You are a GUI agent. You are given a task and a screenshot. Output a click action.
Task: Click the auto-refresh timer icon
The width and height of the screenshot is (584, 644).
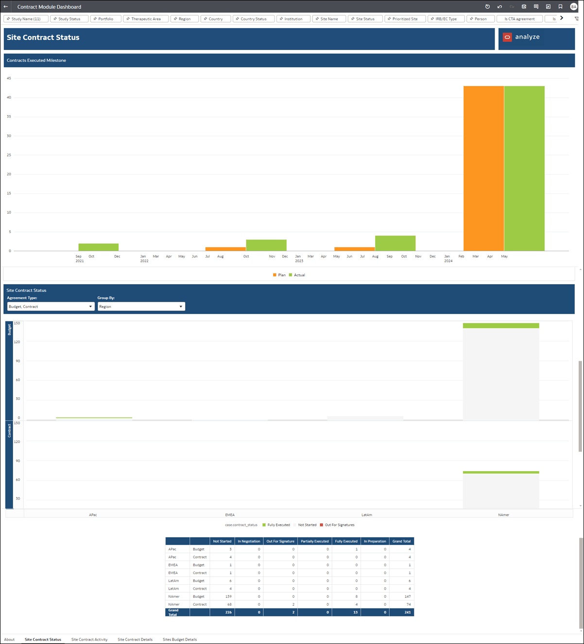coord(487,7)
